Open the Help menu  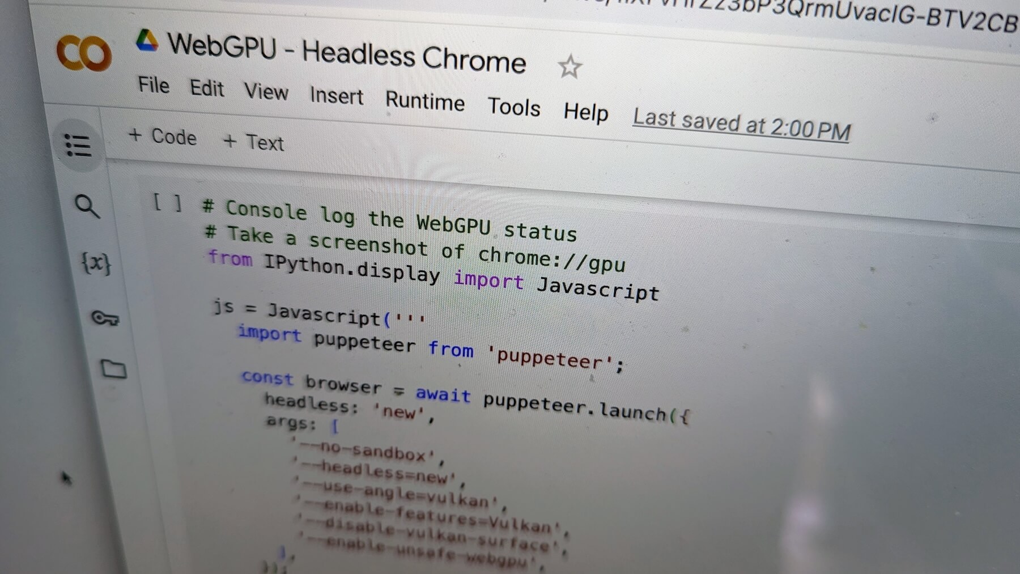coord(585,112)
